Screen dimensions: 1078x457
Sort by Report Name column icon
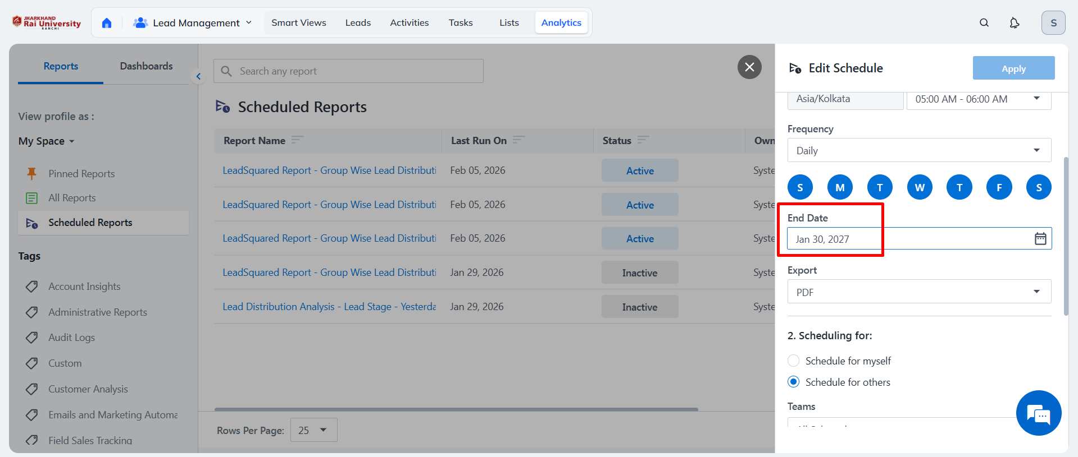coord(297,140)
